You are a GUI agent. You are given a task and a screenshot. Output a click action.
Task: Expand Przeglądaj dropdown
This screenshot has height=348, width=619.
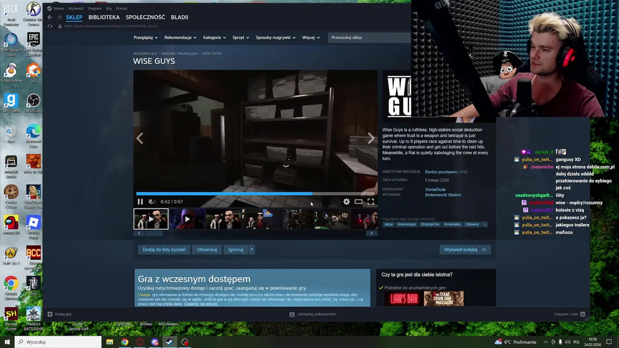point(145,37)
